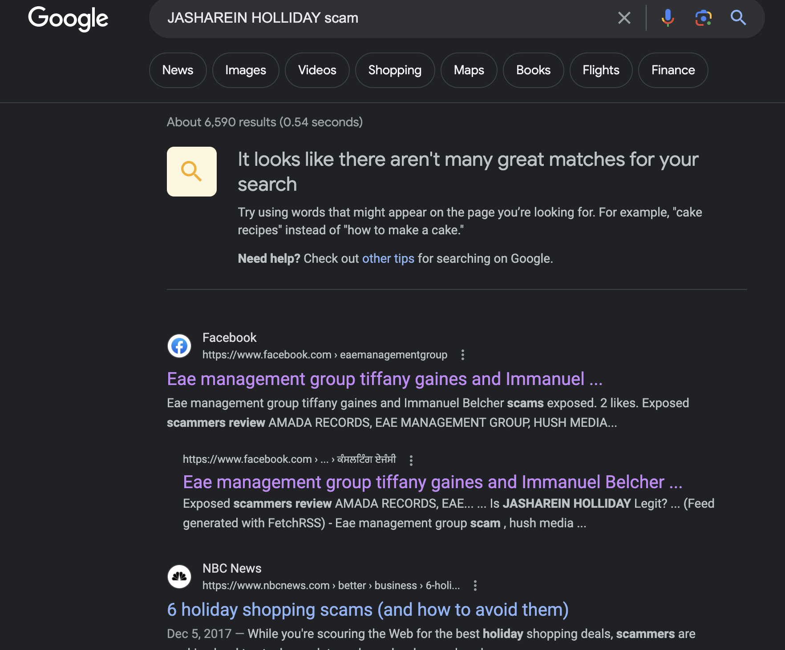Image resolution: width=785 pixels, height=650 pixels.
Task: Switch to the Finance filter tab
Action: (x=673, y=70)
